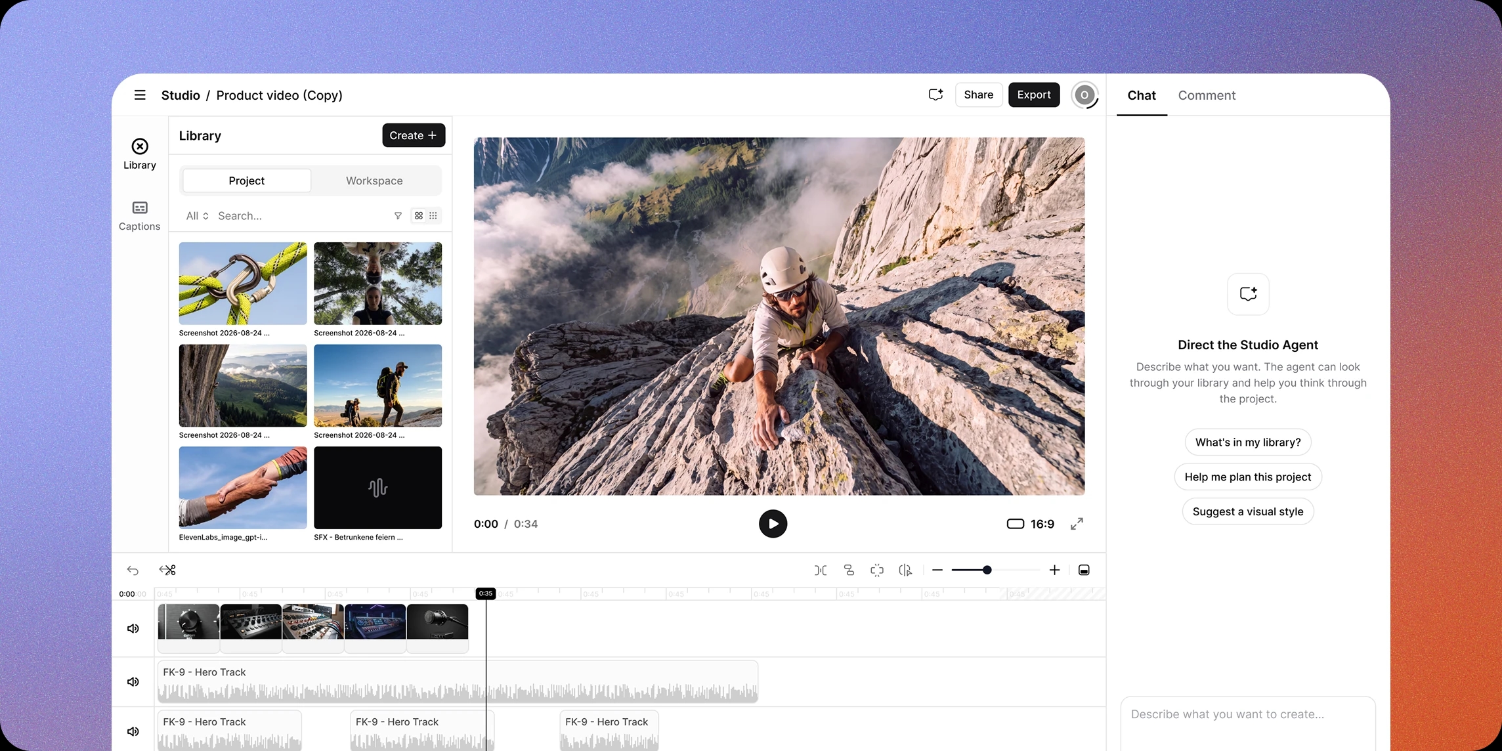Select the mountain valley cliff thumbnail

pyautogui.click(x=243, y=385)
